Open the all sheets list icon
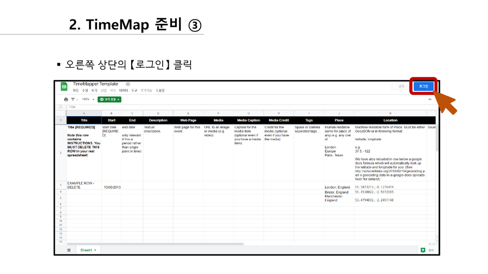The width and height of the screenshot is (488, 274). pyautogui.click(x=69, y=250)
